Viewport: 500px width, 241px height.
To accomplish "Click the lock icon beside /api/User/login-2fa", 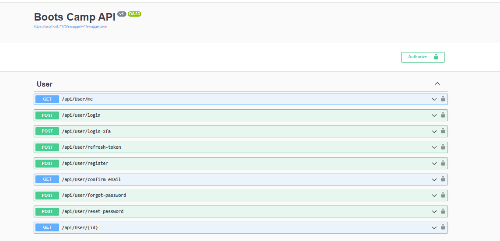I will pos(443,131).
